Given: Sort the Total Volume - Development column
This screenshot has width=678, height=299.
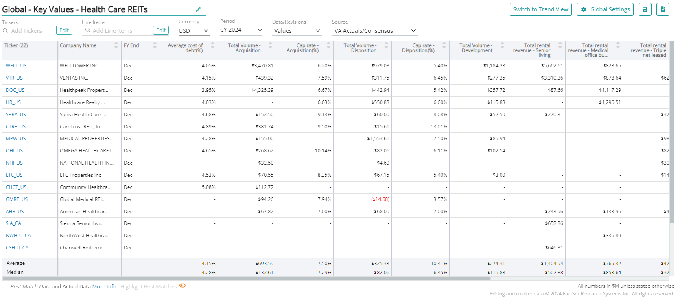Looking at the screenshot, I should (x=502, y=45).
